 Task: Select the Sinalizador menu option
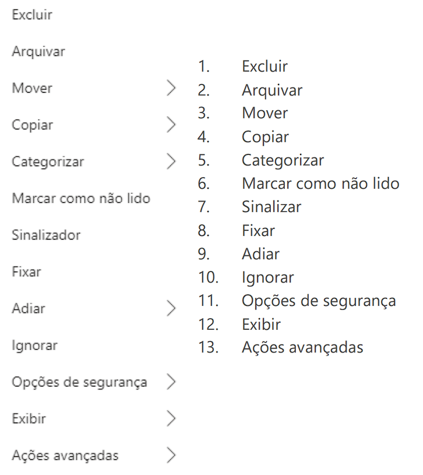46,235
